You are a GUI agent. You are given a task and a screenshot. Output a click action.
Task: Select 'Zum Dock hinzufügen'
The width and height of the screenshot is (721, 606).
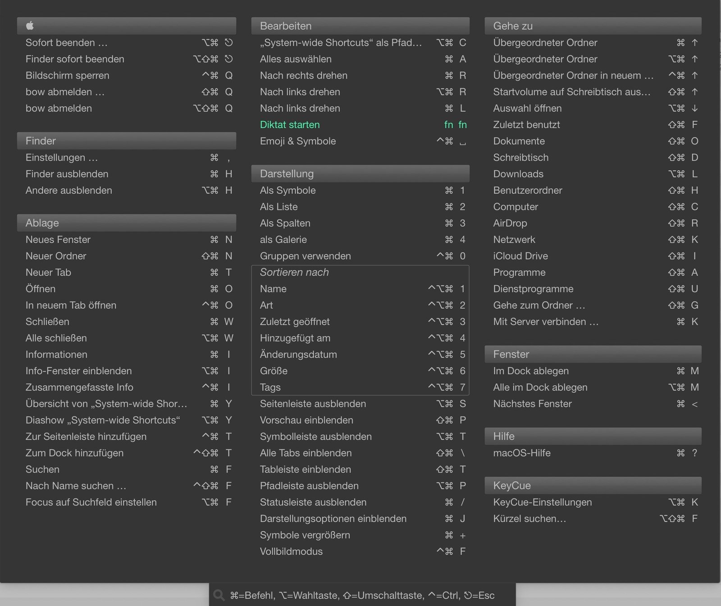[127, 453]
